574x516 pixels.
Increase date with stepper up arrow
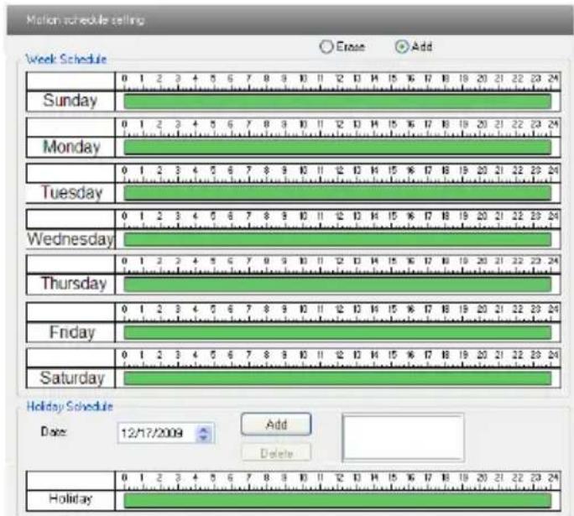point(204,430)
